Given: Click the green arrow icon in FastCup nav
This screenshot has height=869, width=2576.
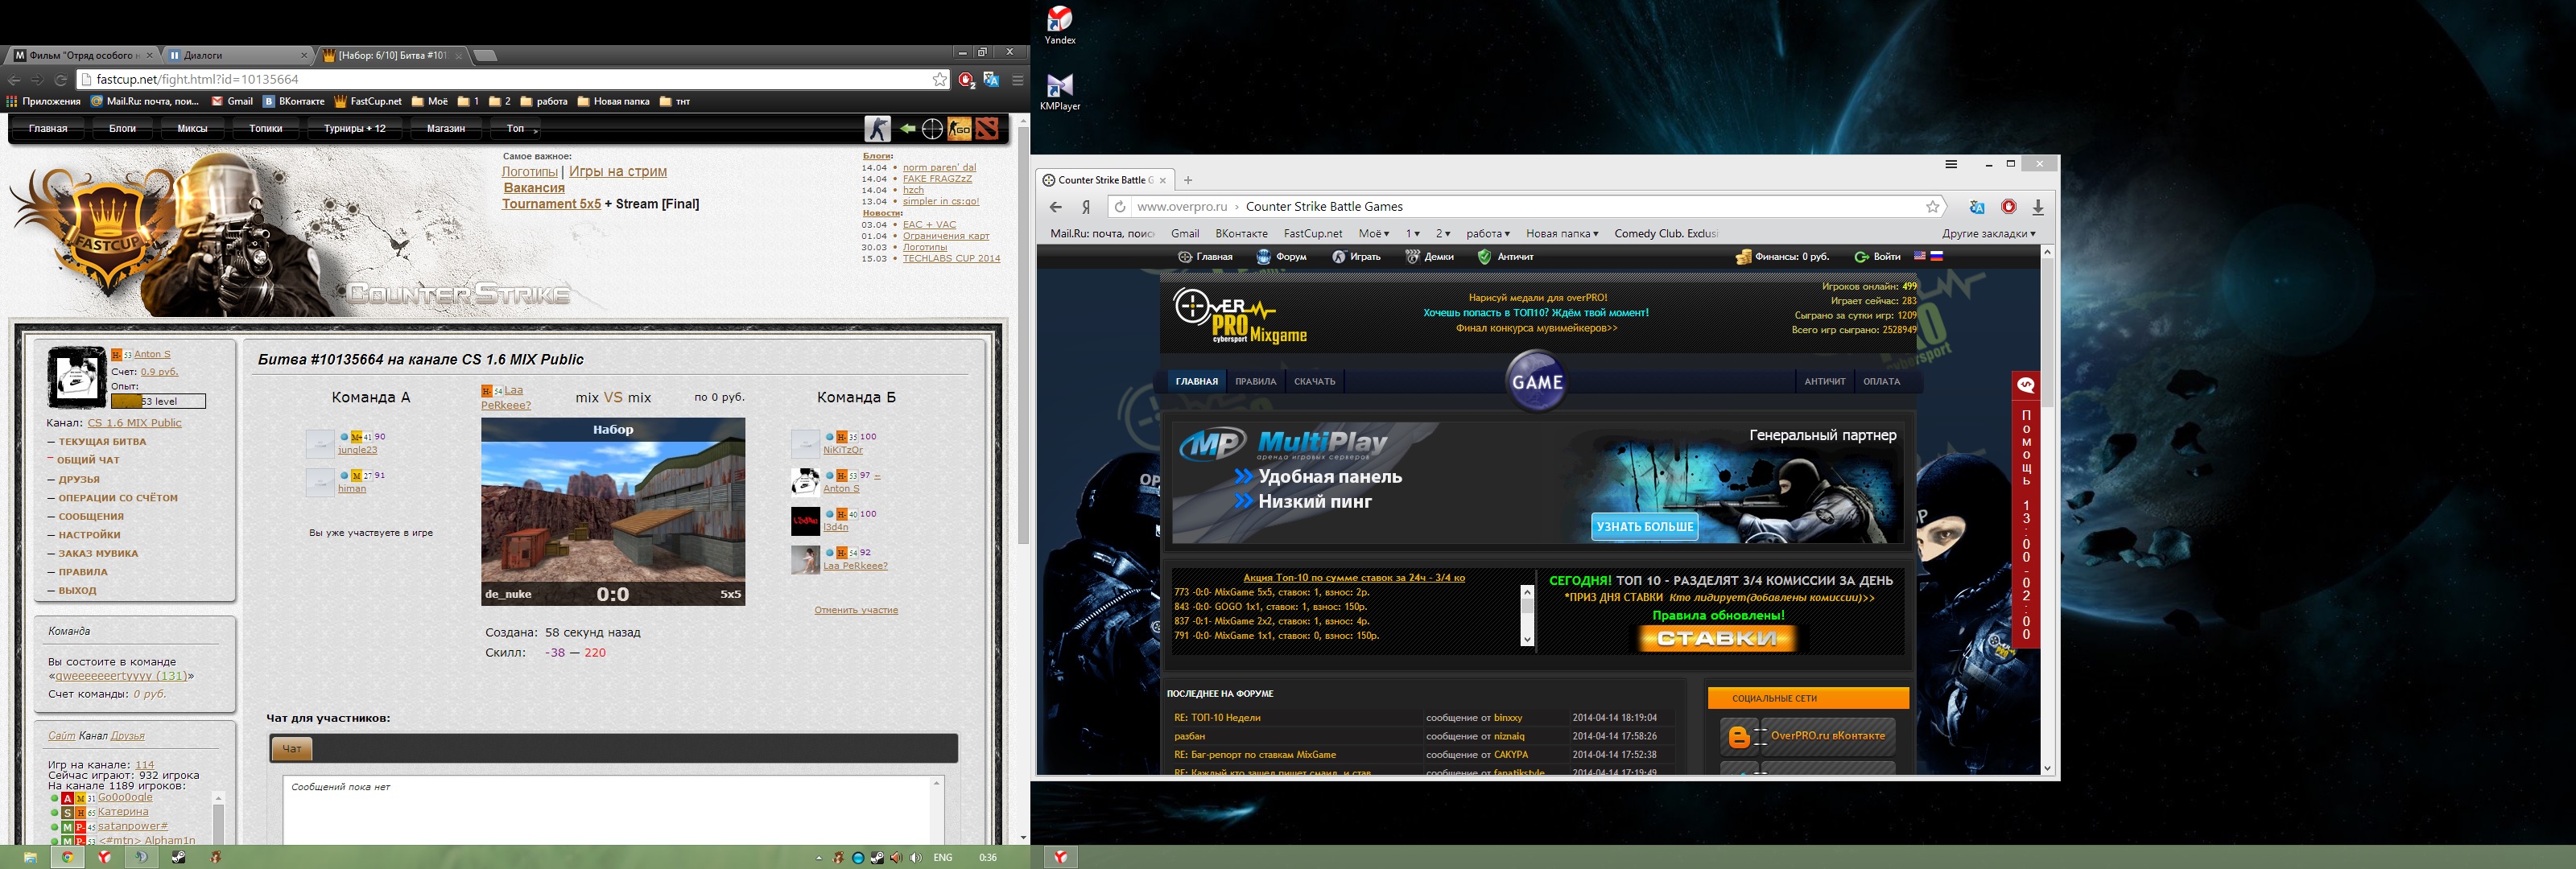Looking at the screenshot, I should [907, 129].
